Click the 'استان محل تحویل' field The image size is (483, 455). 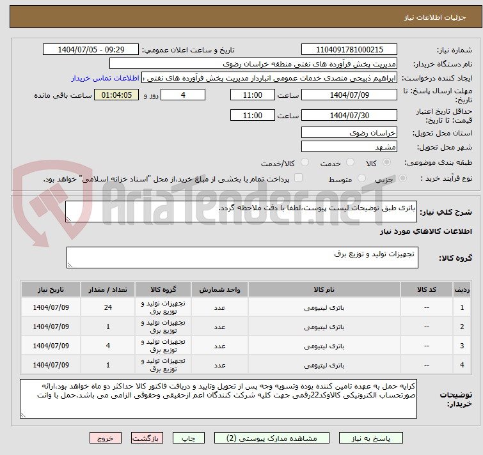coord(349,132)
